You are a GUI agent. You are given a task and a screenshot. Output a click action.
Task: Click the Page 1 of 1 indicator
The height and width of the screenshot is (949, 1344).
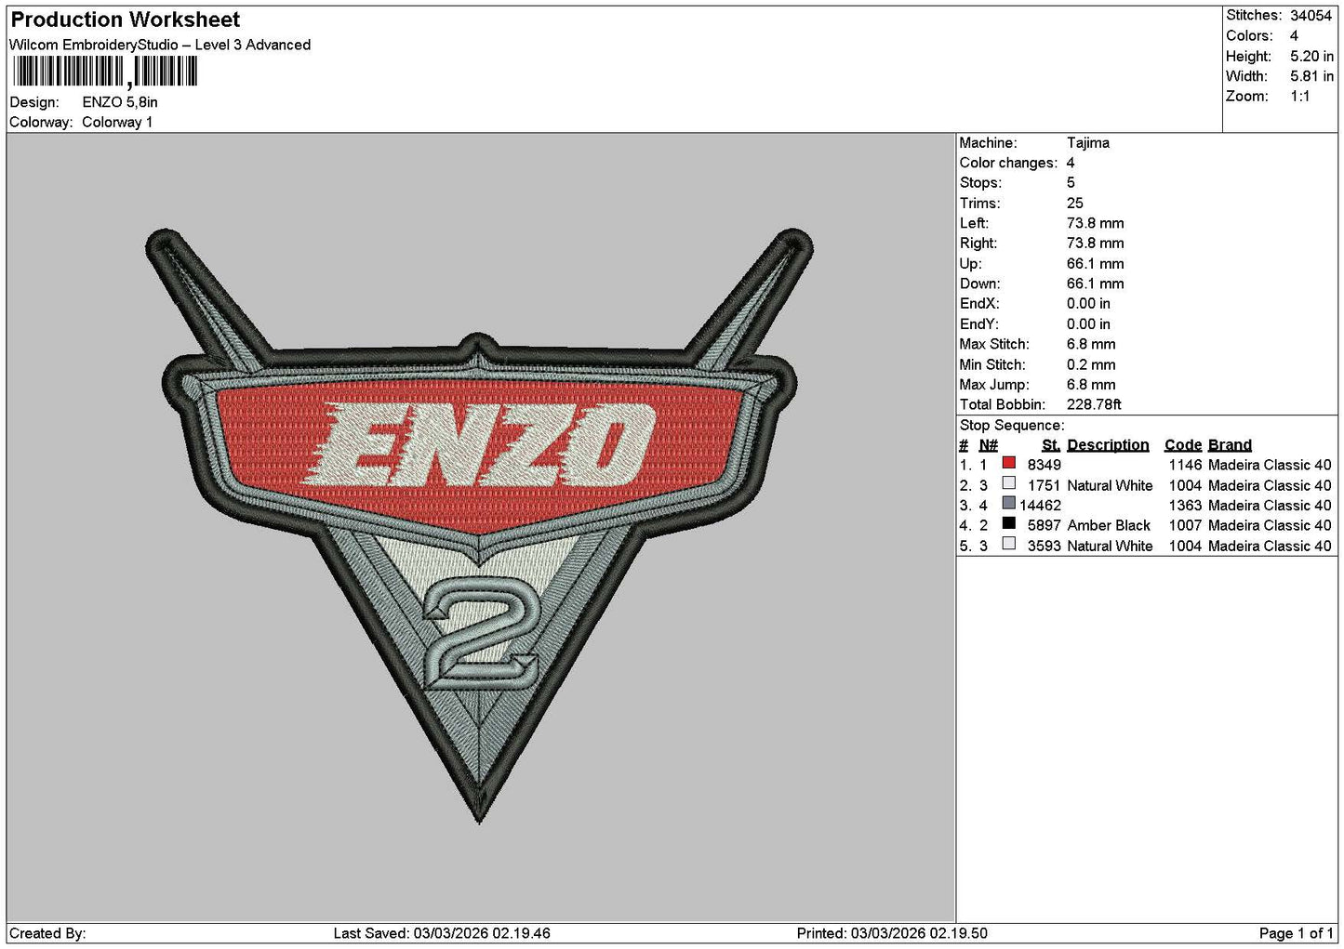click(x=1297, y=933)
